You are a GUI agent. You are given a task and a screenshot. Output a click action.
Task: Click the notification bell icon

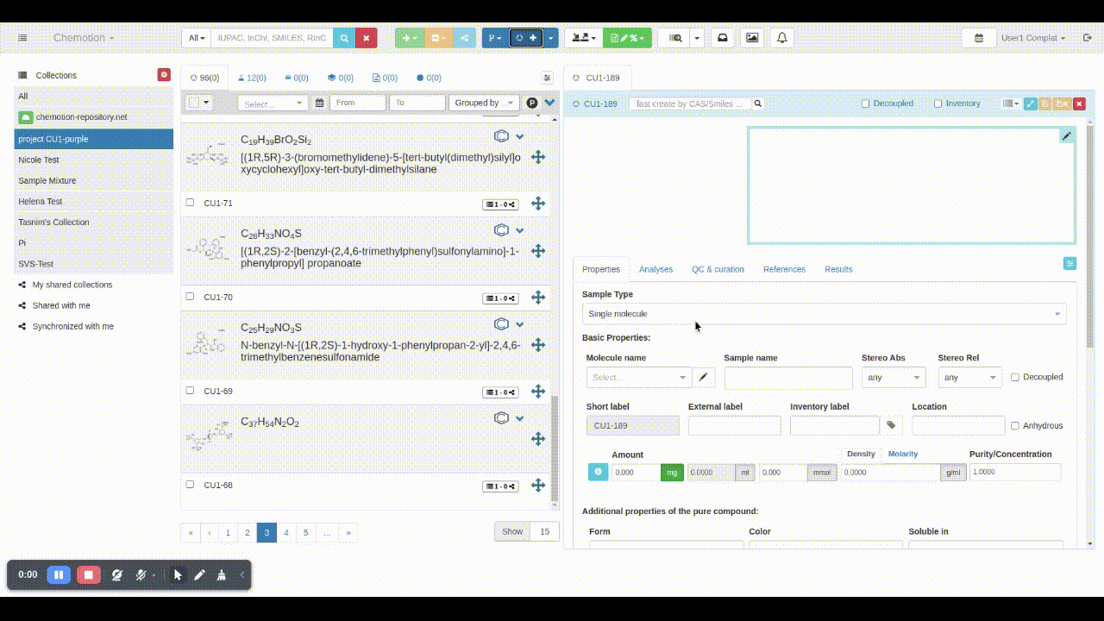click(x=781, y=38)
